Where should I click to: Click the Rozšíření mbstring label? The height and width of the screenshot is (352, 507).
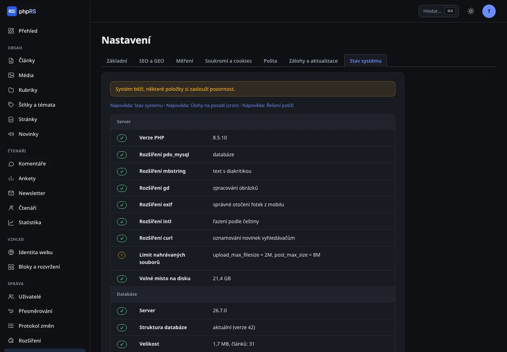[162, 171]
